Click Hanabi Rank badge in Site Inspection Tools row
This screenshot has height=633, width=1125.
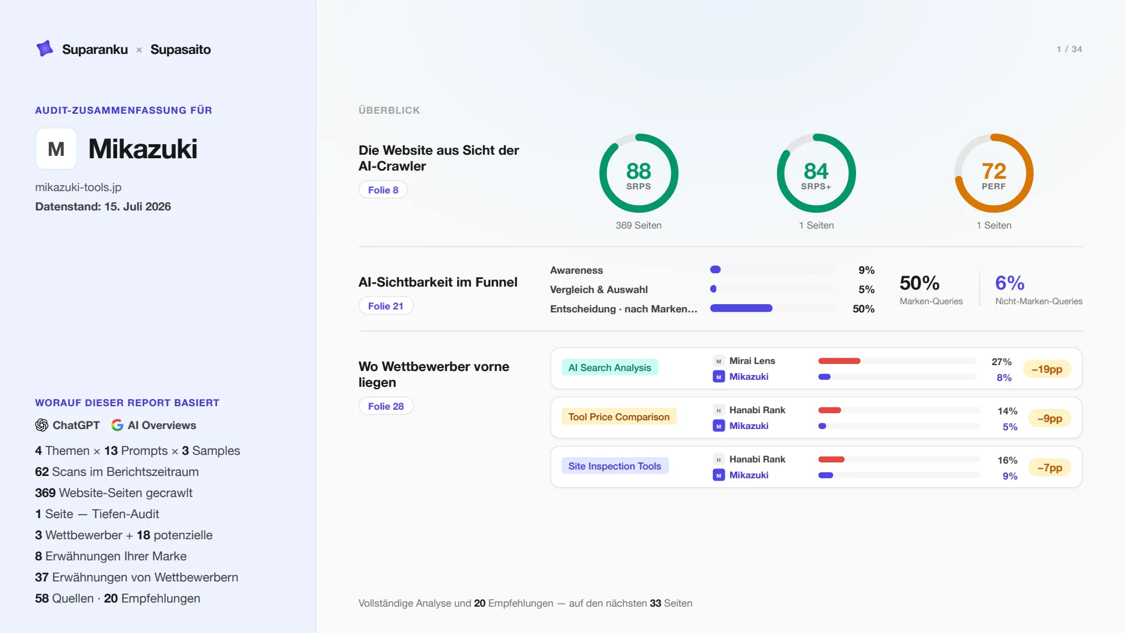coord(718,460)
